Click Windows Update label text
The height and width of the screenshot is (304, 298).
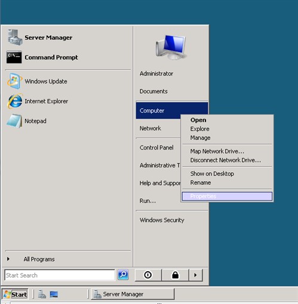click(x=46, y=82)
